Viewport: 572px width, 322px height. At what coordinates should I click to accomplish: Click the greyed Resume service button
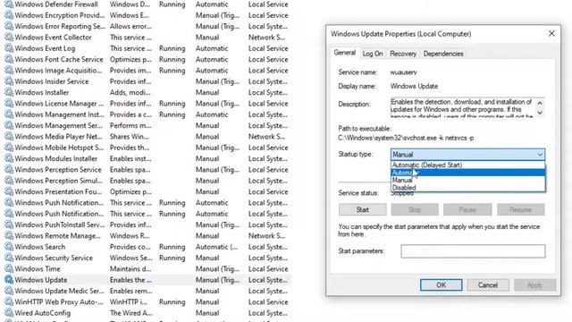tap(520, 209)
